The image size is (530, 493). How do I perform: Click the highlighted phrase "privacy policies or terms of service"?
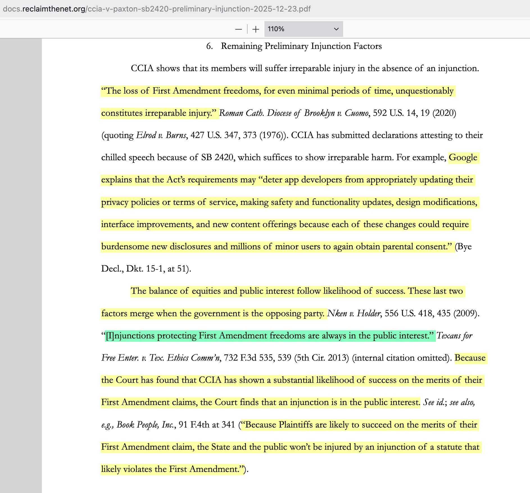pyautogui.click(x=169, y=202)
